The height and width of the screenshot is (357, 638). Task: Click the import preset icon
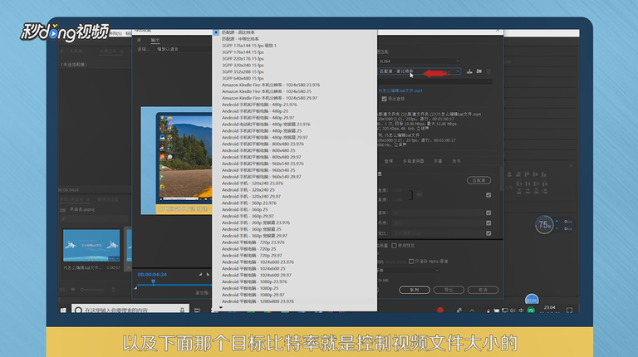coord(478,71)
